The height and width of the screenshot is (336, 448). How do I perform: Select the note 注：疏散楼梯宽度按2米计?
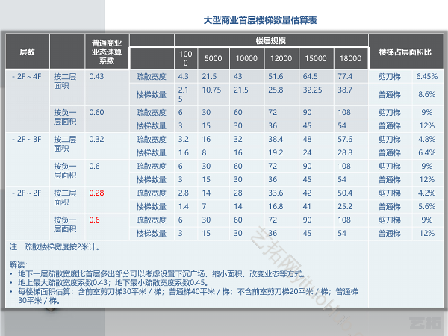55,247
